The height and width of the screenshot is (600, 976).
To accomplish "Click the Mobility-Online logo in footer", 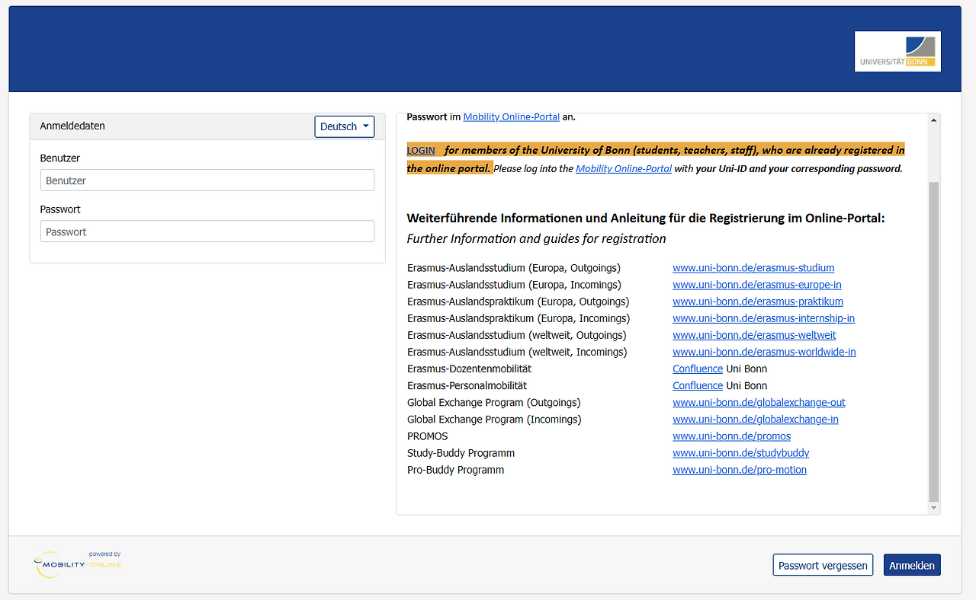I will coord(78,564).
